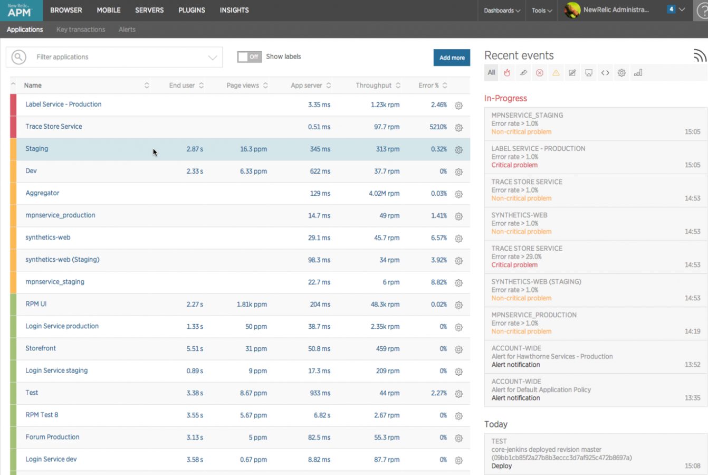Open the notifications badge showing 4
708x475 pixels.
(671, 9)
